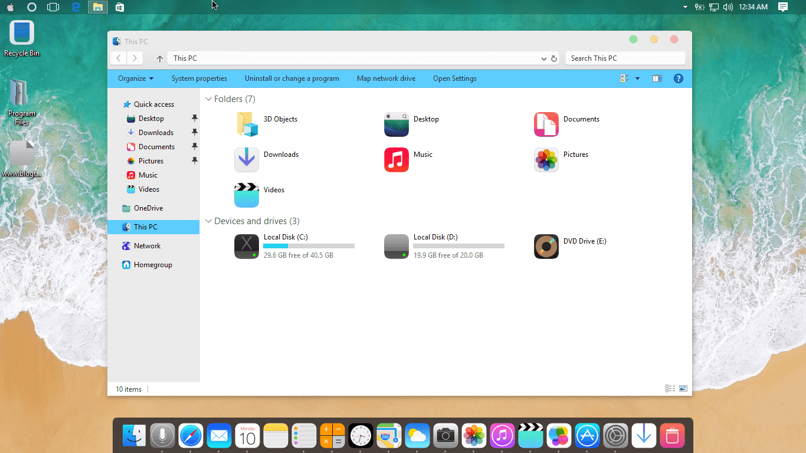Open the help question mark icon
The height and width of the screenshot is (453, 806).
click(679, 78)
